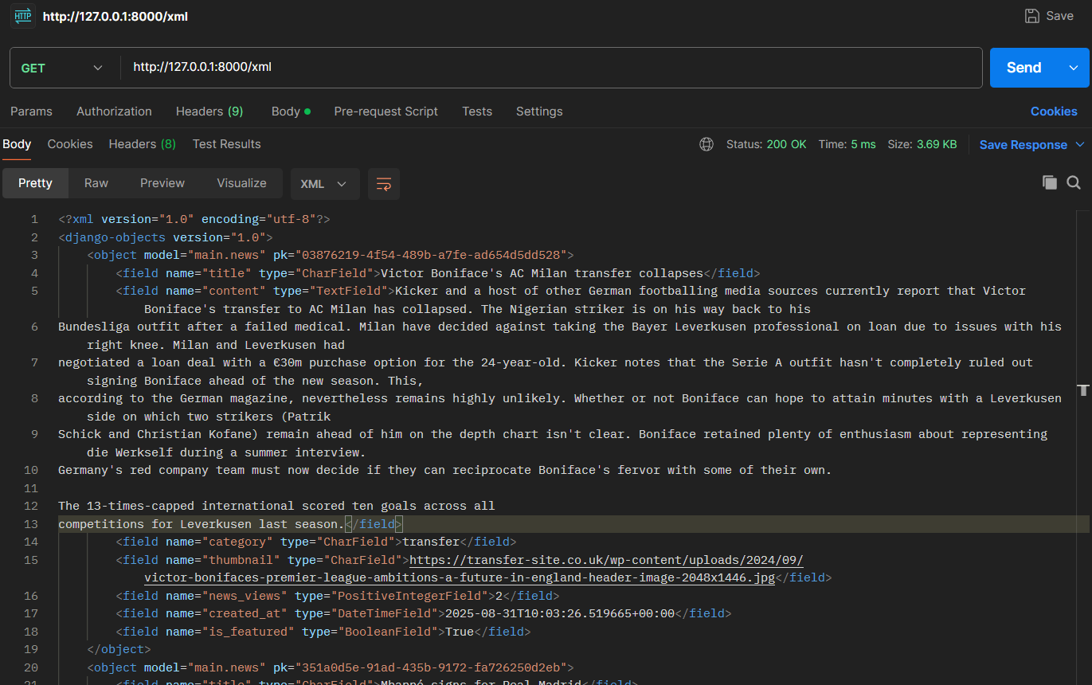
Task: Click the text "competitions for Leverkusen last season."
Action: click(x=201, y=524)
